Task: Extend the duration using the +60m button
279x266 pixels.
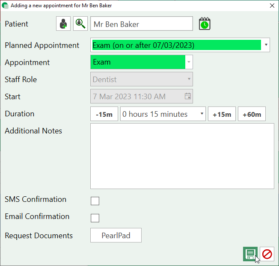Action: [252, 114]
